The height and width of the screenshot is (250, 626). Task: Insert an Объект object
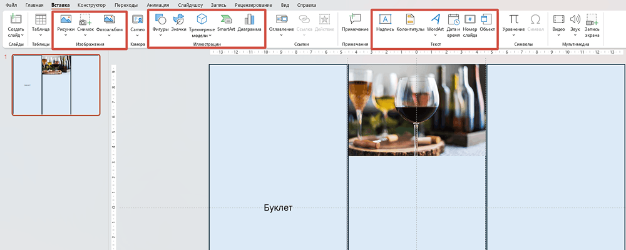coord(487,22)
